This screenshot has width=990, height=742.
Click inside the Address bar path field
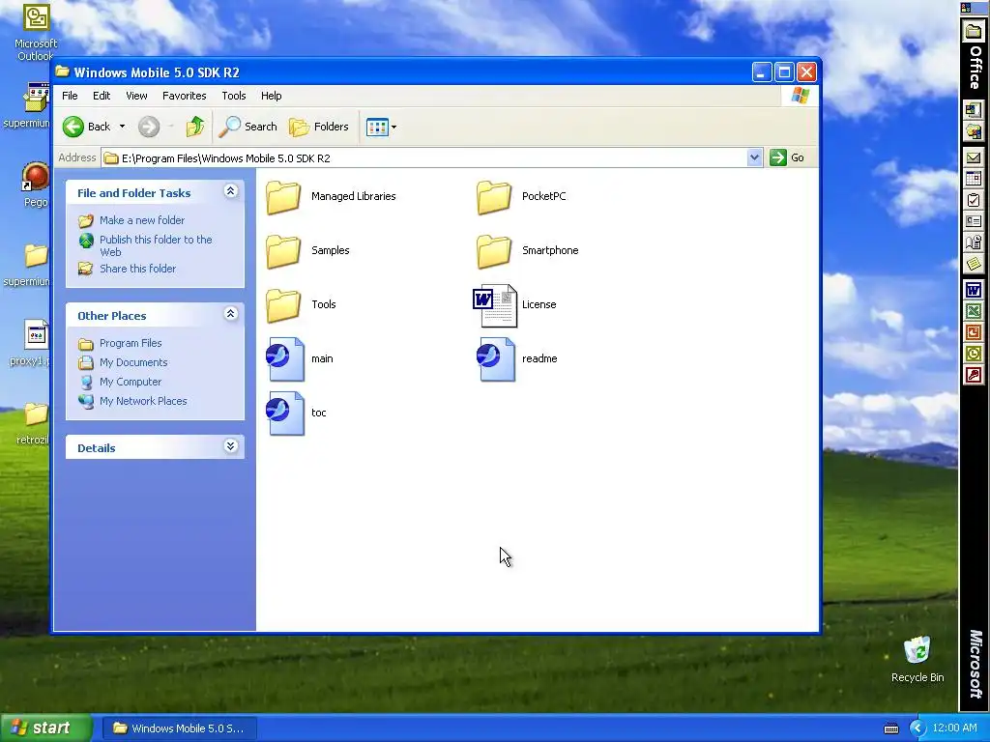coord(424,158)
